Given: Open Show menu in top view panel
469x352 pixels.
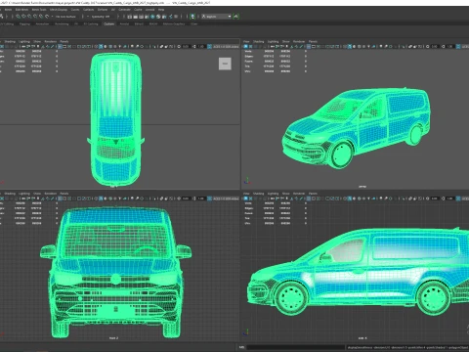Looking at the screenshot, I should tap(37, 41).
